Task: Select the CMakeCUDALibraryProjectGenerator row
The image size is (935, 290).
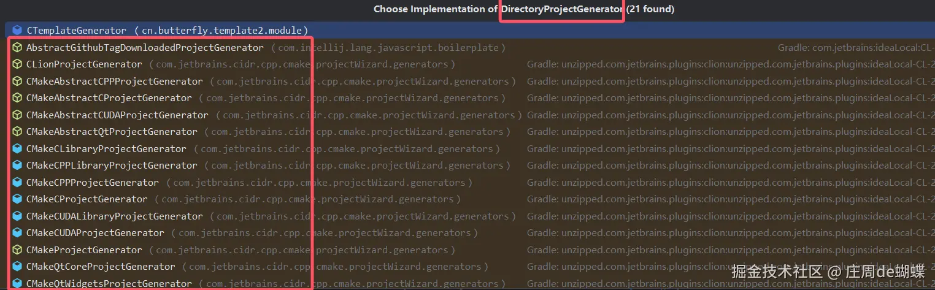Action: coord(114,216)
